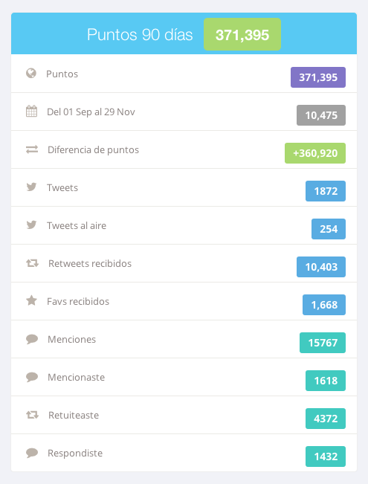Click the speech bubble icon beside Menciones

[32, 339]
